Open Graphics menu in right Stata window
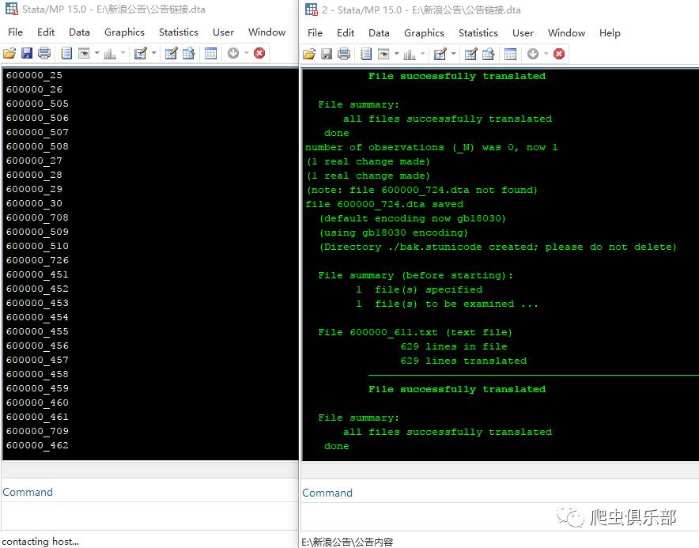The image size is (699, 548). click(424, 33)
